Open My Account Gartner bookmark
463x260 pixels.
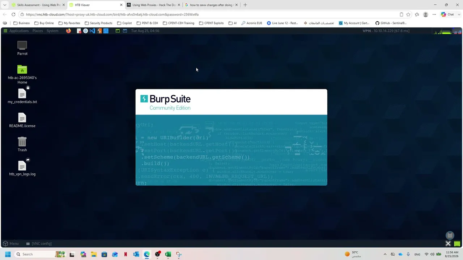[354, 23]
